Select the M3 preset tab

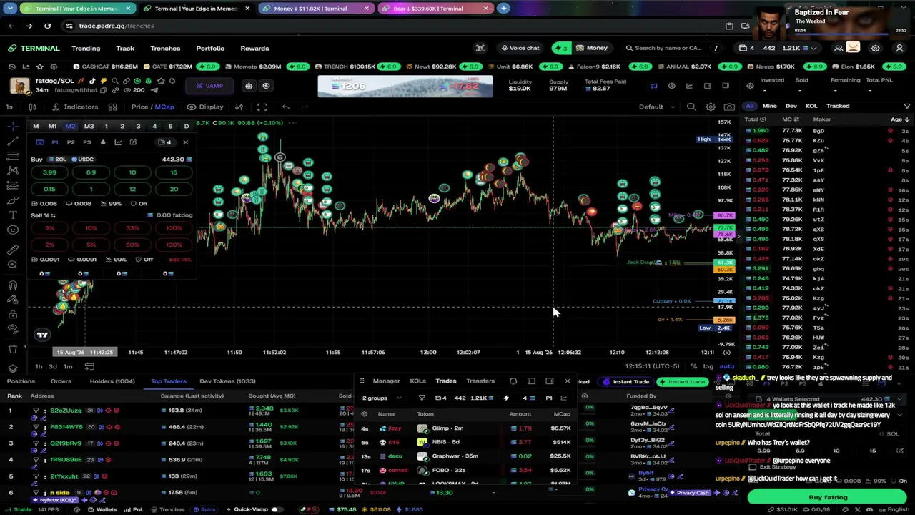click(89, 127)
